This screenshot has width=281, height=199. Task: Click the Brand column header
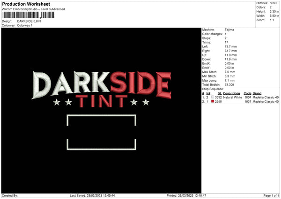coord(257,93)
